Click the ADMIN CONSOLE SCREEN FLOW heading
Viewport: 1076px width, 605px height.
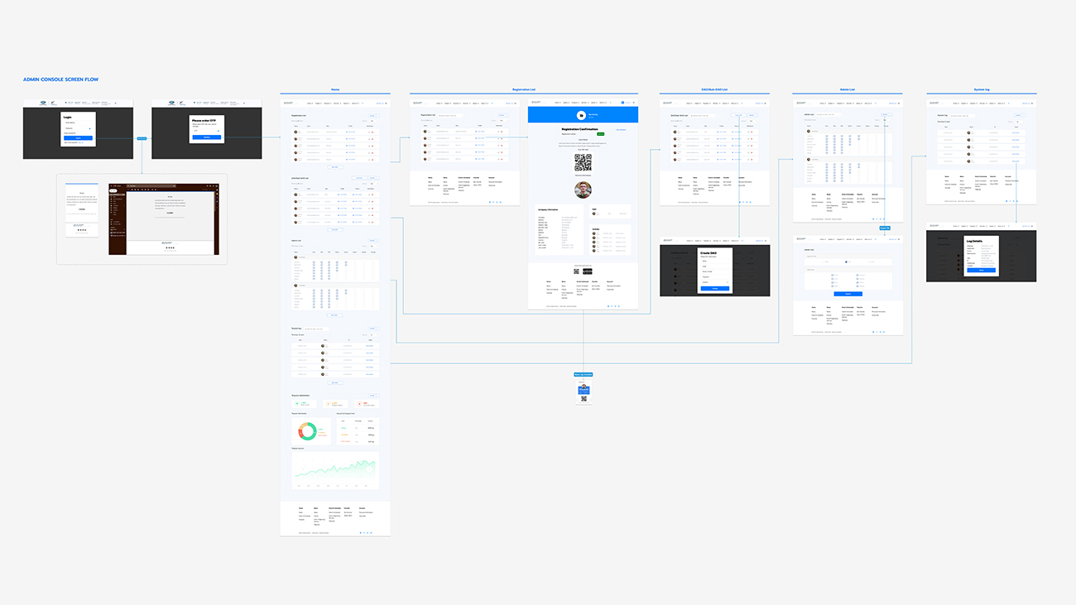pyautogui.click(x=60, y=79)
